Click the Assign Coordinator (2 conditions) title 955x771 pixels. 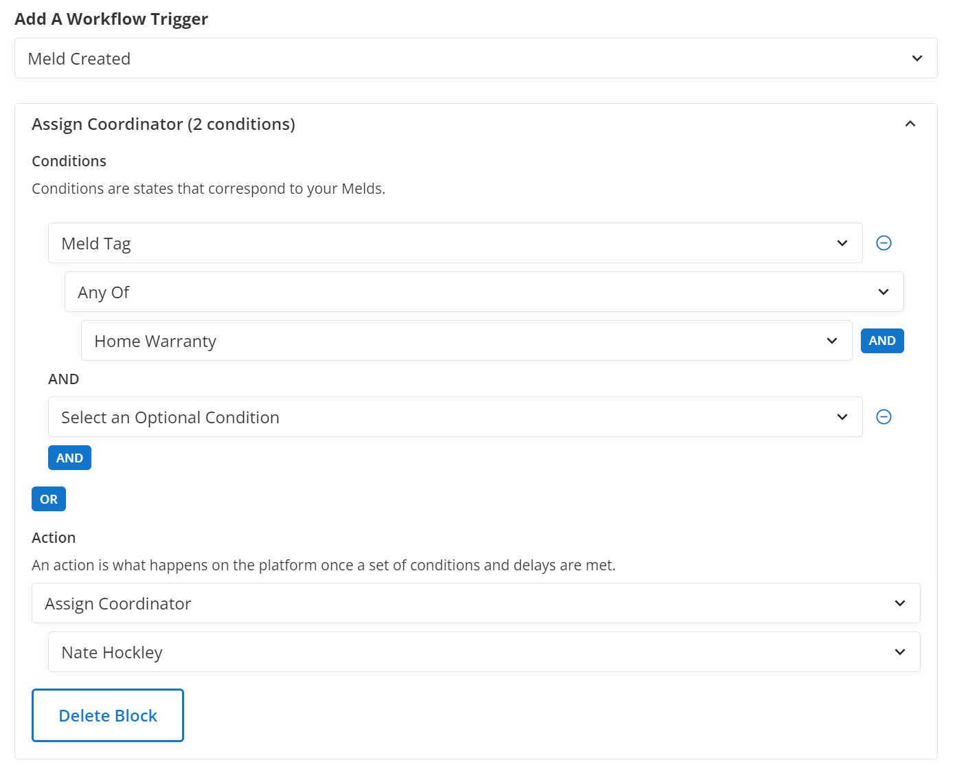164,124
